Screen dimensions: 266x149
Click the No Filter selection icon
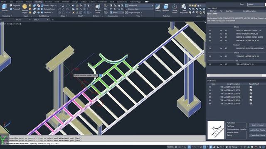pos(166,8)
